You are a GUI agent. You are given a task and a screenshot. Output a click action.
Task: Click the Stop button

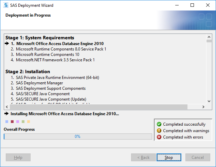[x=169, y=157]
